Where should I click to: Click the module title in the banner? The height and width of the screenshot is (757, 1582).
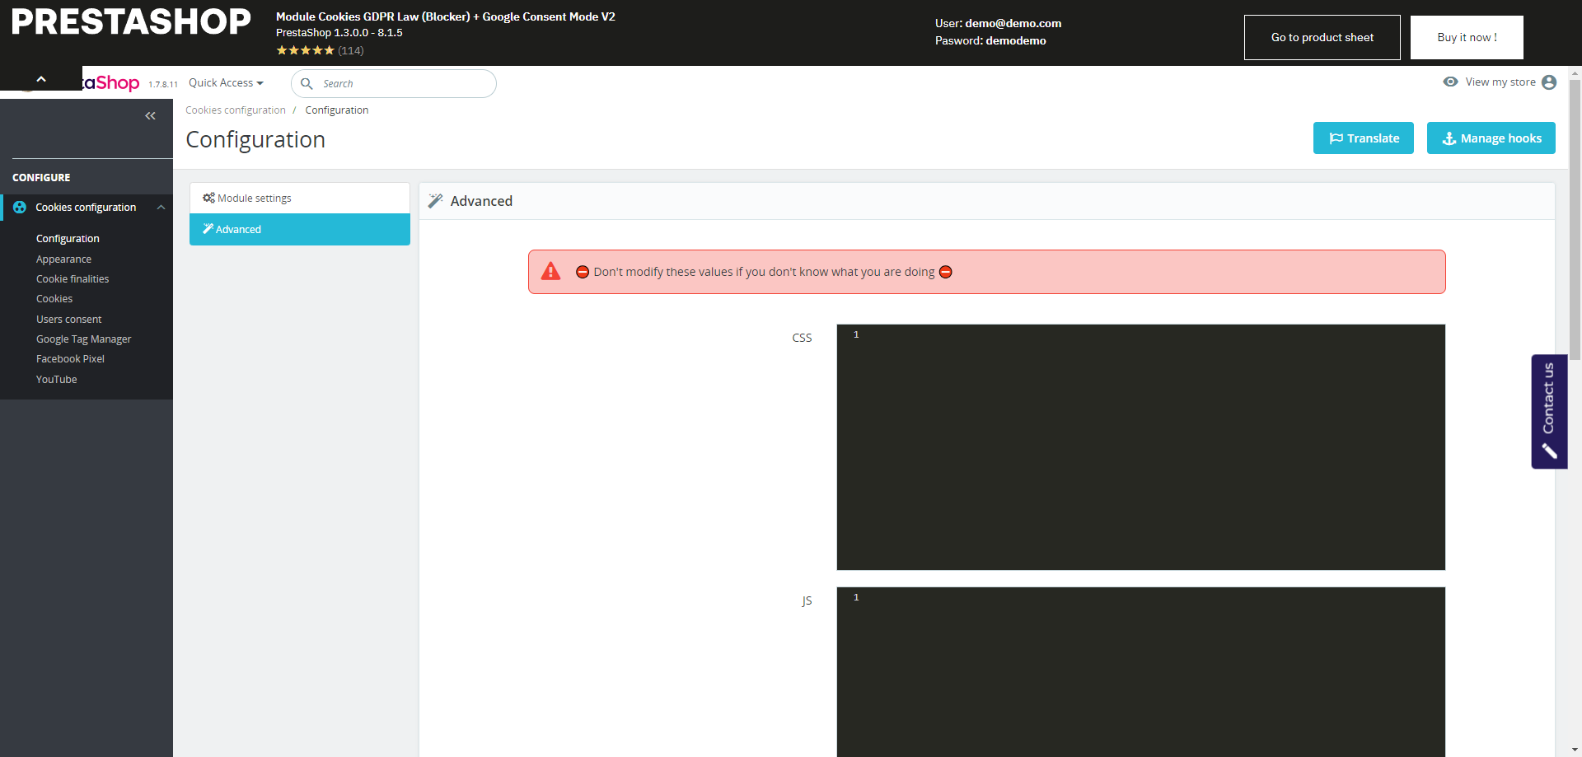point(446,16)
